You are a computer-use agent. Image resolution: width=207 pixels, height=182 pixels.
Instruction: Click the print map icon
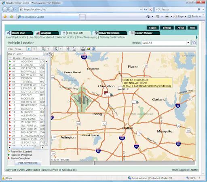83,49
